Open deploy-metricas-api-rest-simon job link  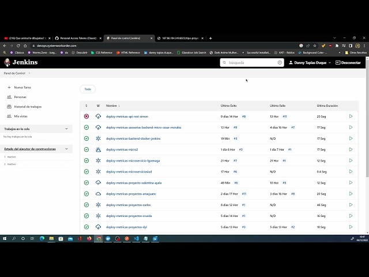click(127, 117)
